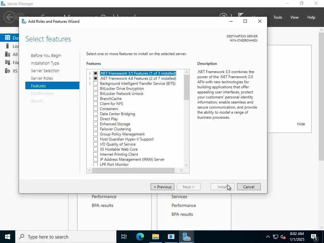Select IP Address Management (IPAM) Server row
Screen dimensions: 324x243
click(x=132, y=159)
